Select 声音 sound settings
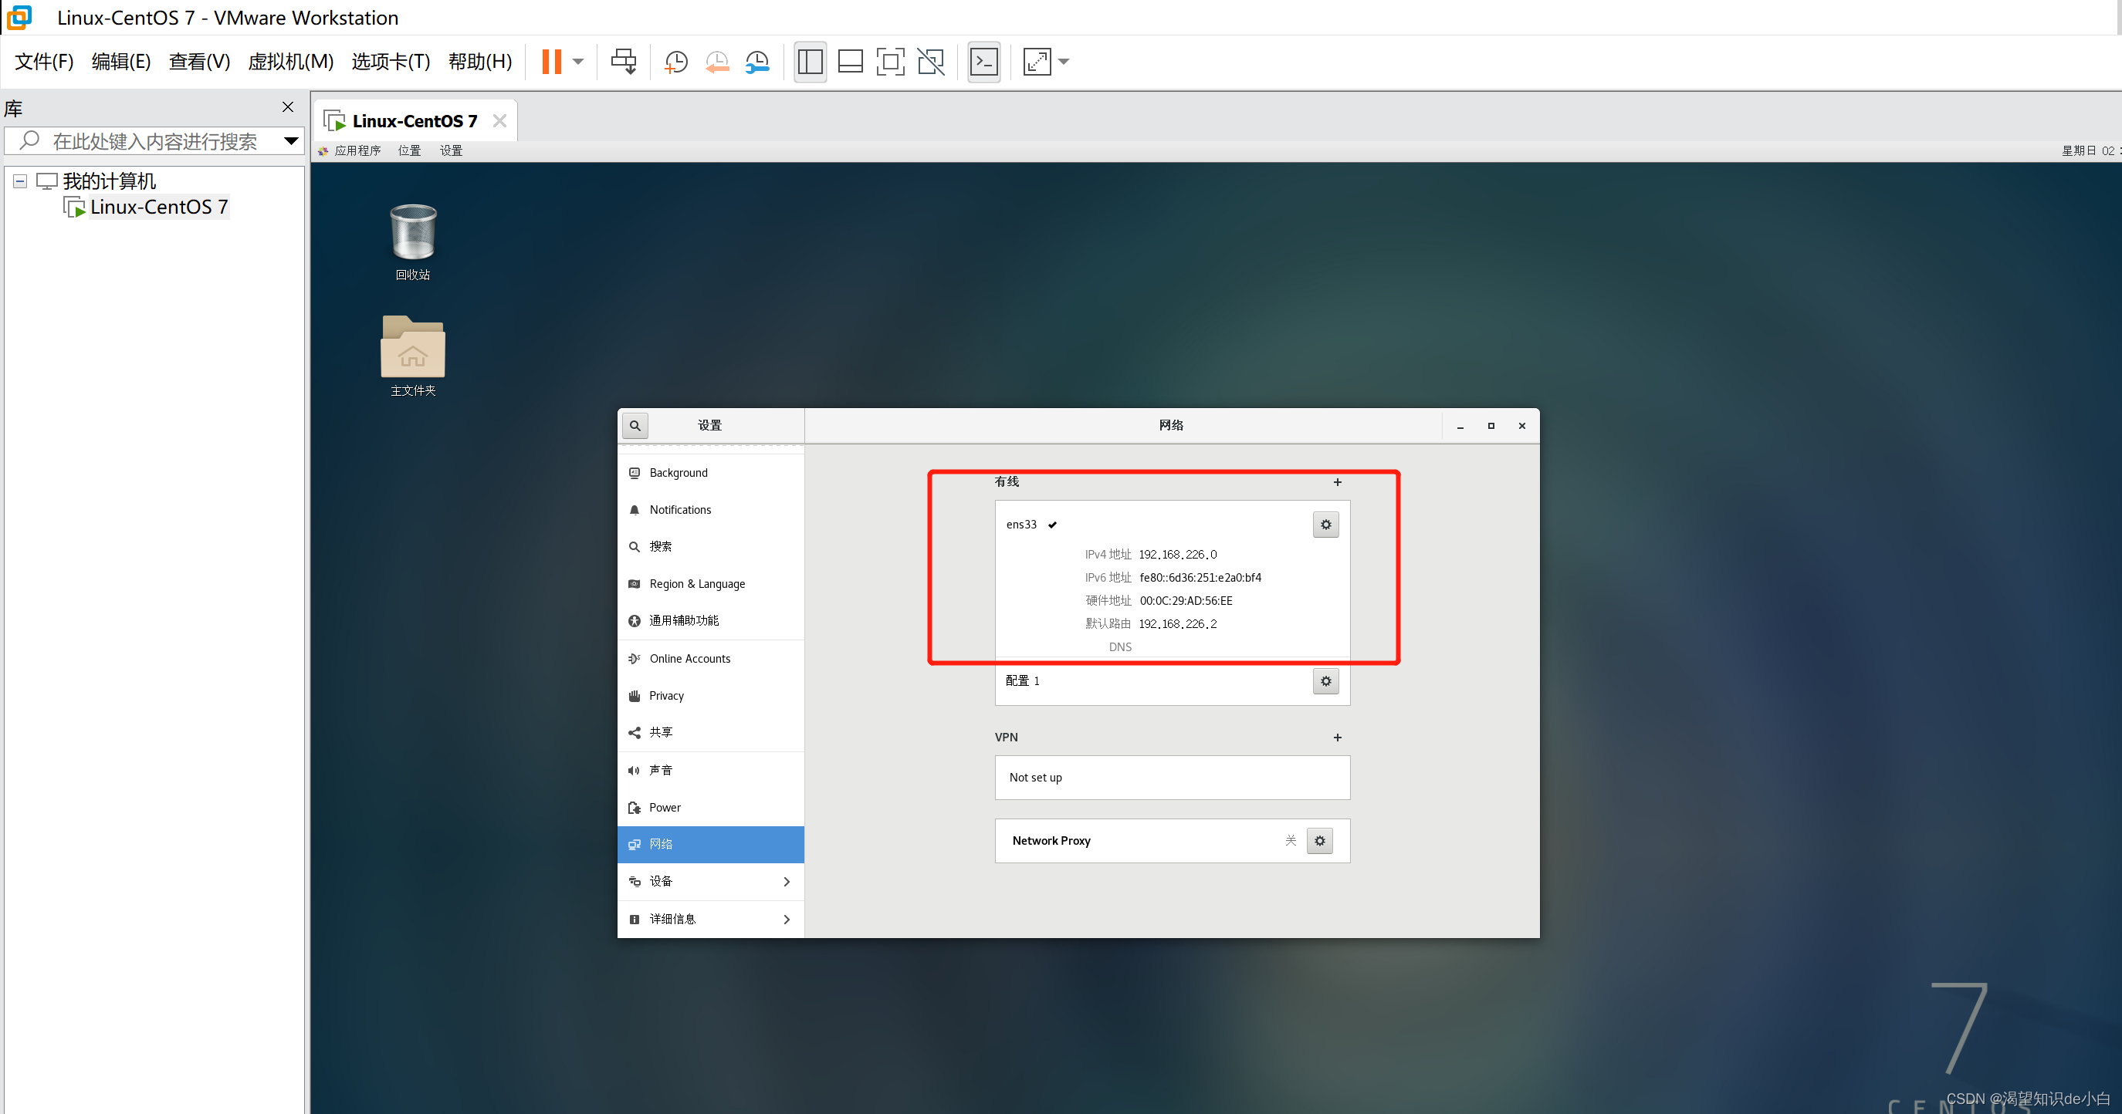2122x1114 pixels. [x=711, y=771]
